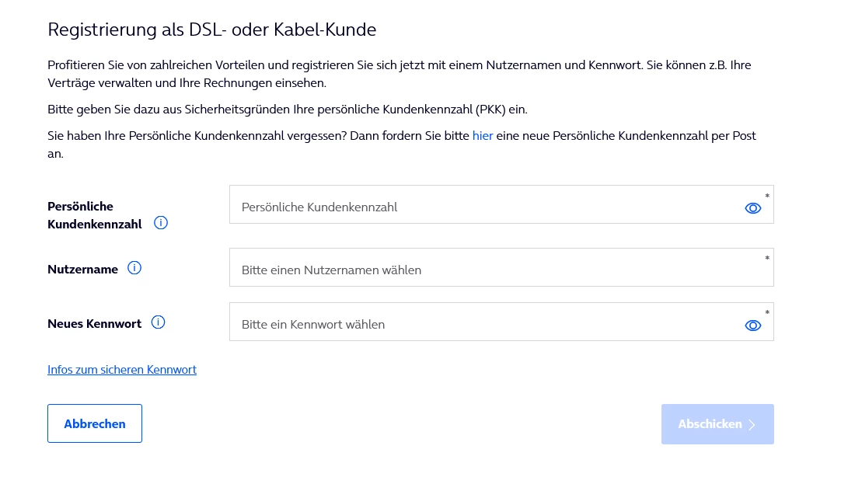Click info icon next to Neues Kennwort
841x491 pixels.
point(158,322)
